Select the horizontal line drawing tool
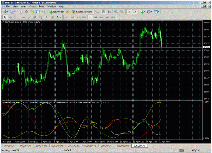 [x=23, y=17]
